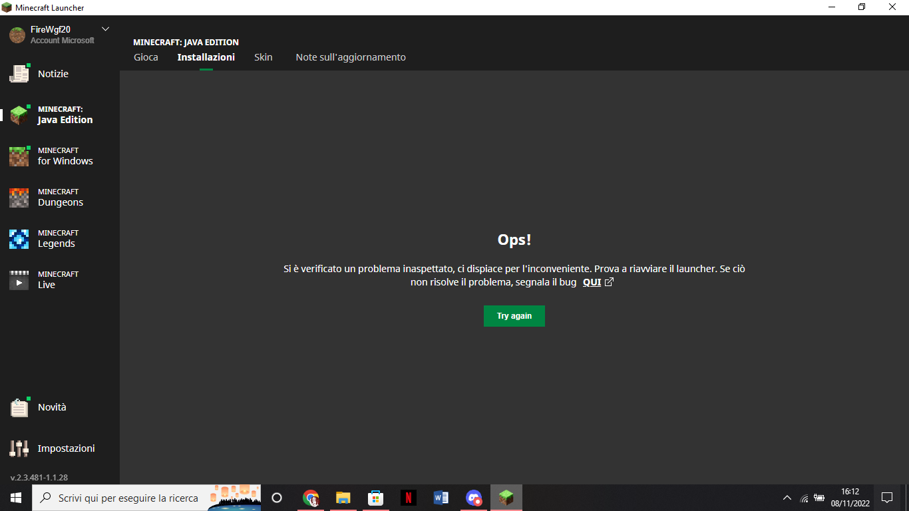Click the "MINECRAFT: JAVA EDITION" header title

[x=186, y=43]
